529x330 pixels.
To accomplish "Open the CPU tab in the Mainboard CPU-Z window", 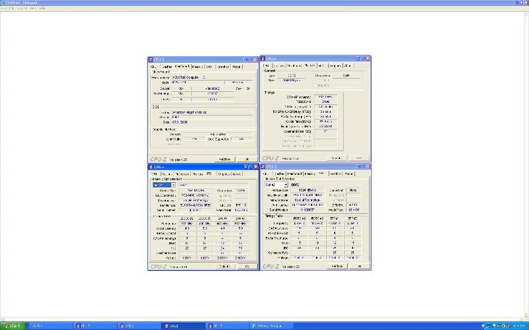I will 154,67.
